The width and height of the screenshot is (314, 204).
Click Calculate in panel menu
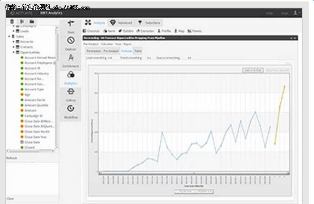[x=107, y=44]
